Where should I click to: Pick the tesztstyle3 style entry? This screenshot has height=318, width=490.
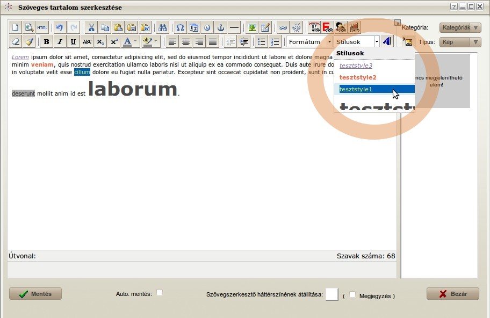[356, 66]
